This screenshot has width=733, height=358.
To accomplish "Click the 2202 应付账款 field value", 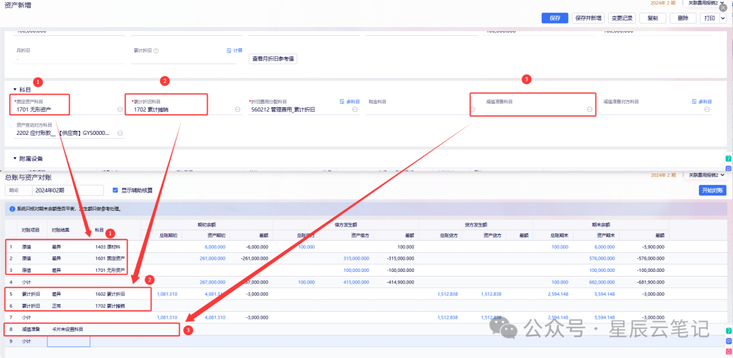I will click(x=63, y=133).
